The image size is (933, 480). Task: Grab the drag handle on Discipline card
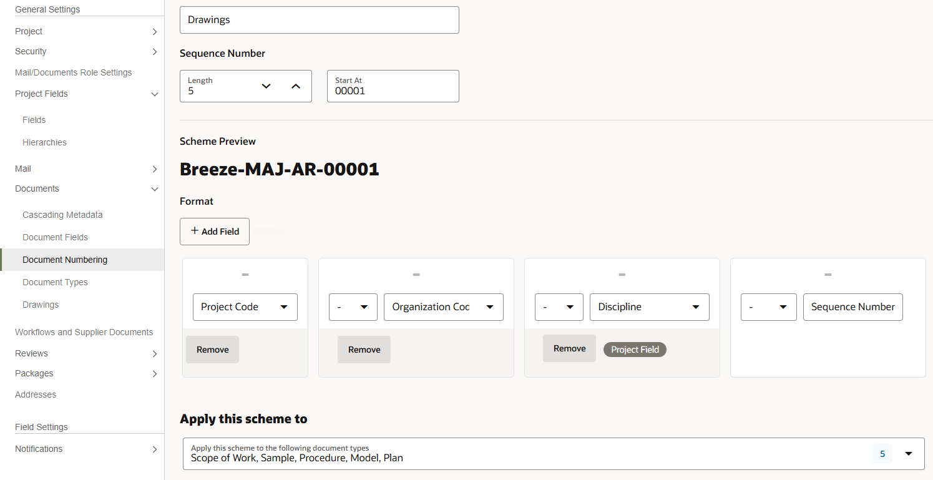622,275
